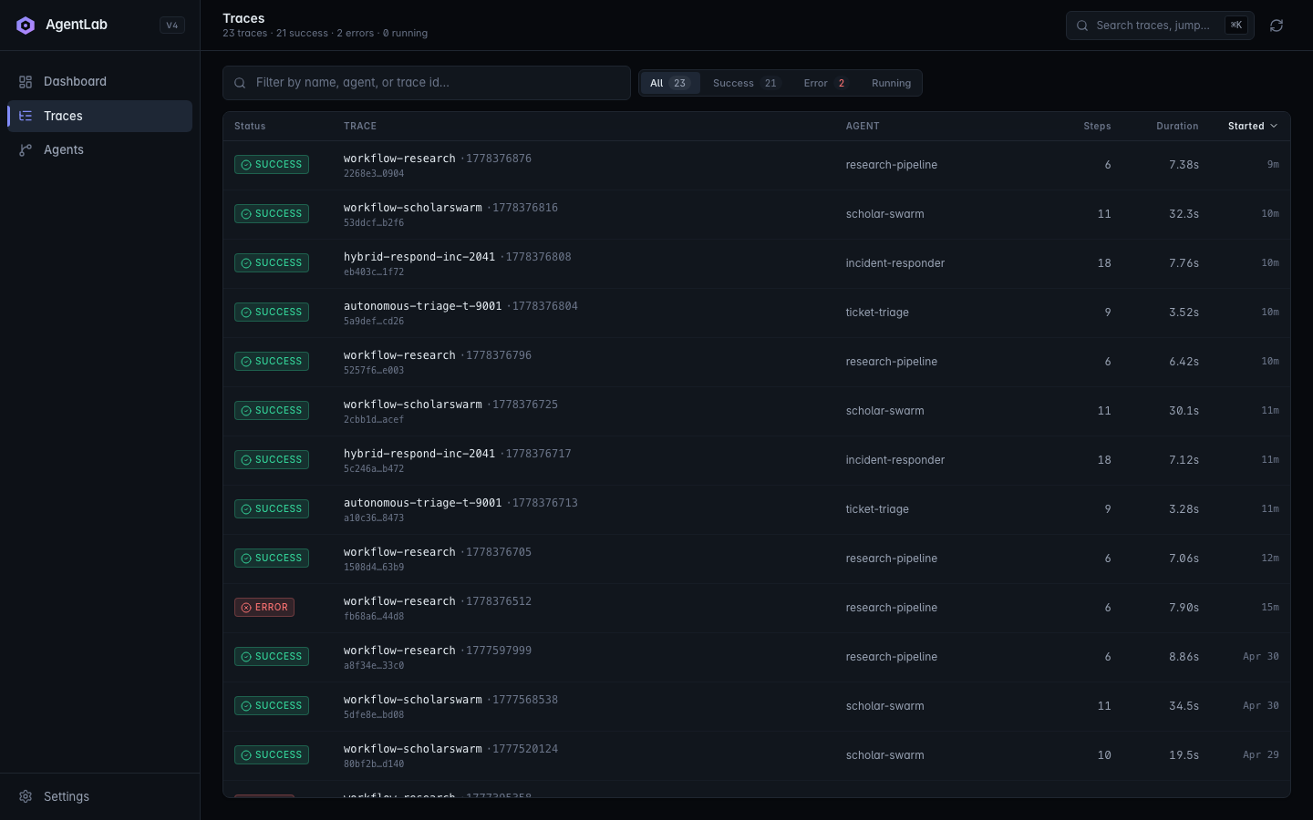Click scholar-swarm agent on trace 1777568538
1313x820 pixels.
[x=885, y=706]
